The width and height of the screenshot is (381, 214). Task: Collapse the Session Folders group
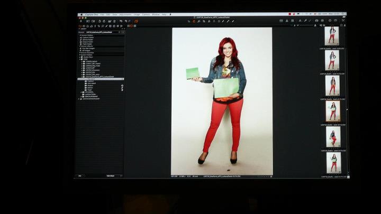click(80, 35)
